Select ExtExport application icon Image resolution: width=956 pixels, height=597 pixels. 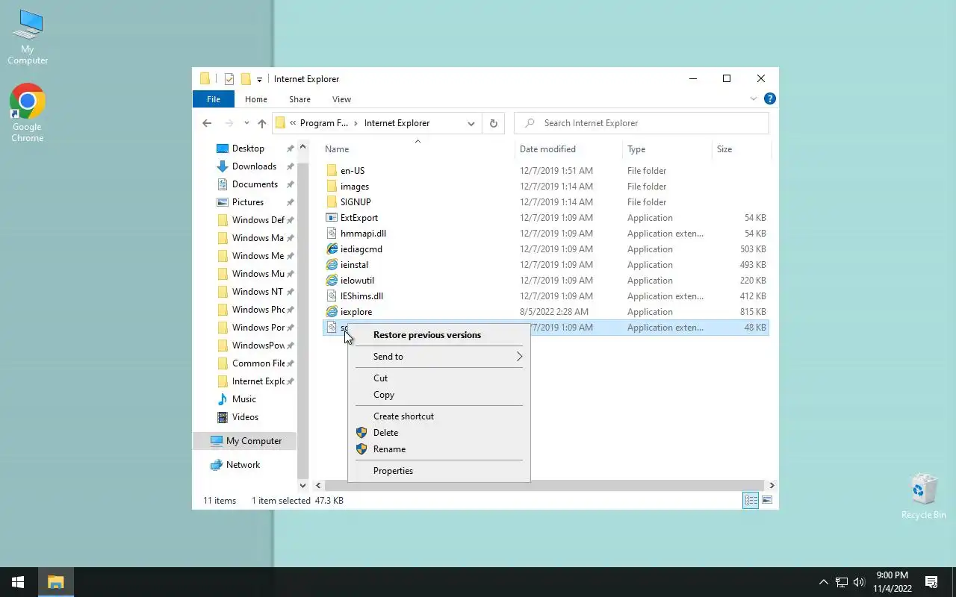[x=332, y=218]
